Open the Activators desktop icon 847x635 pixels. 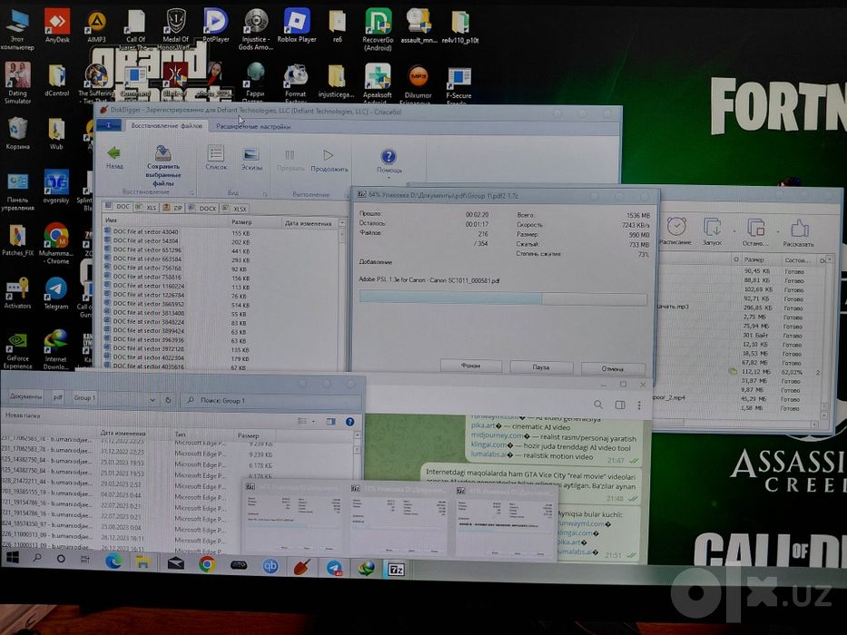17,292
